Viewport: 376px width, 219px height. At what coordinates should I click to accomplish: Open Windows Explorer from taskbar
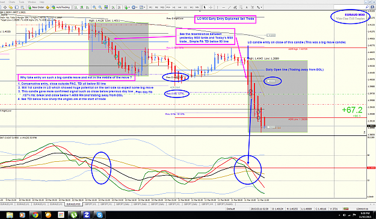pyautogui.click(x=10, y=215)
